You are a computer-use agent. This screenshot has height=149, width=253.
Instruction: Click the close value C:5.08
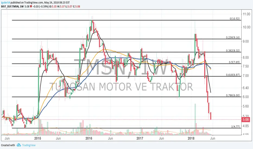[x=77, y=7]
